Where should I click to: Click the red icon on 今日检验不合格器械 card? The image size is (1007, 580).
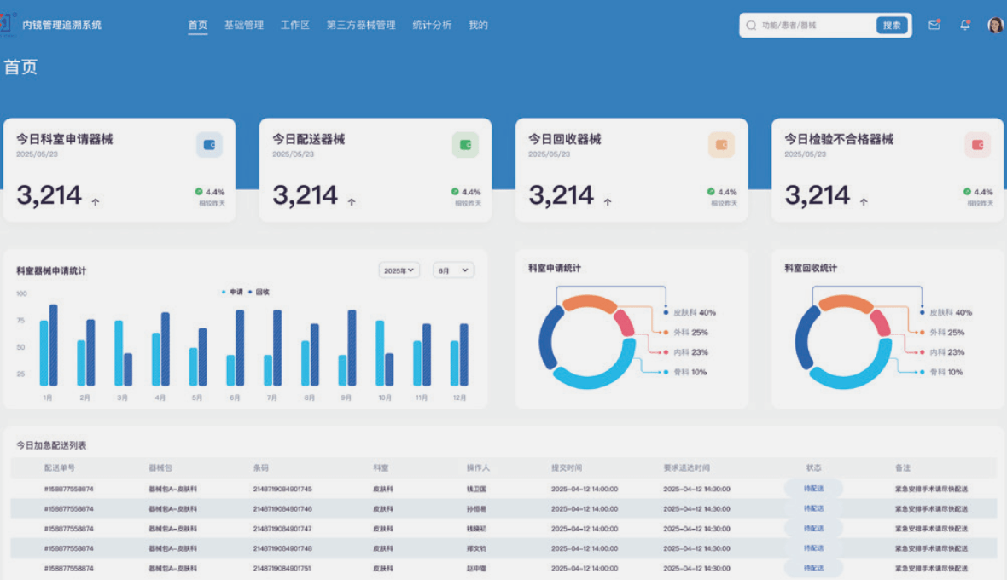(976, 143)
